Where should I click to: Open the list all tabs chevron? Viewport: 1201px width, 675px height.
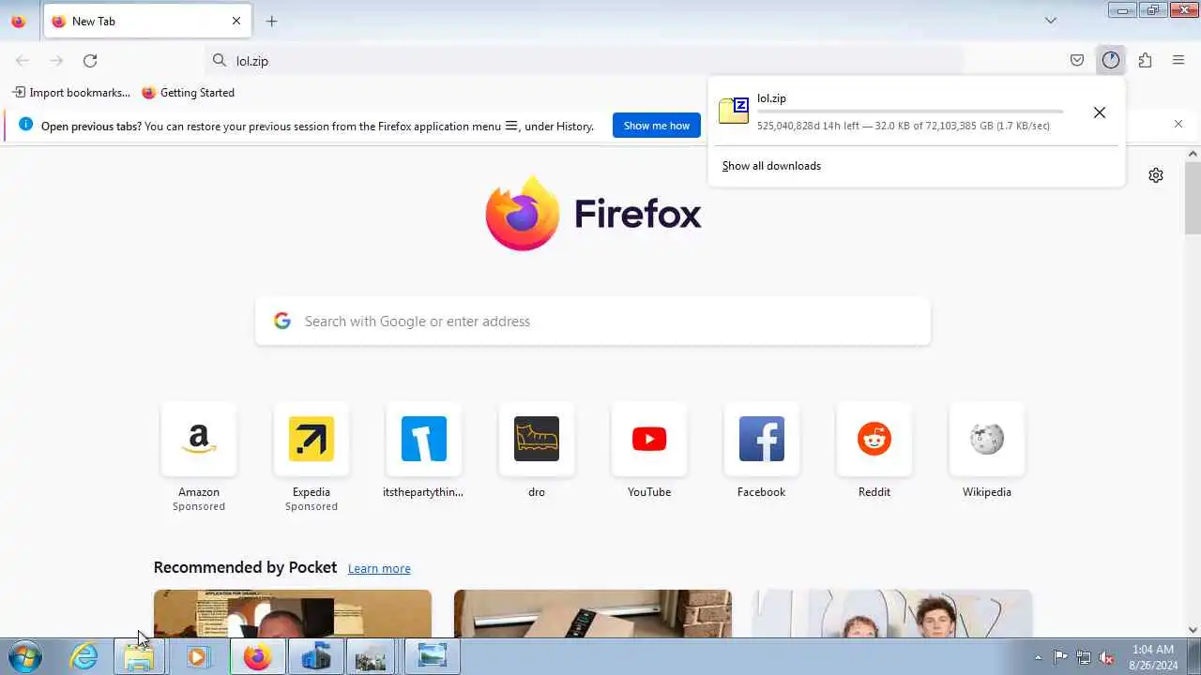[1051, 21]
